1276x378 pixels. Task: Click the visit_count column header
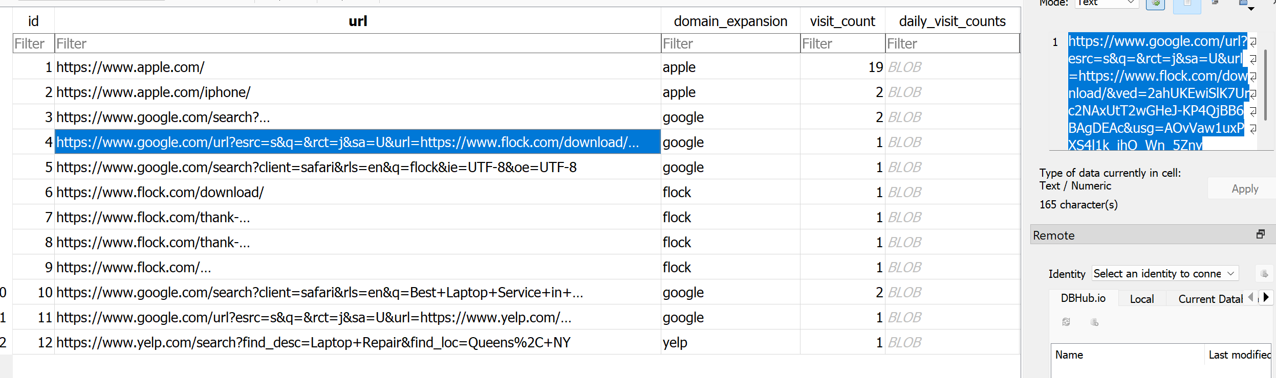click(x=842, y=21)
